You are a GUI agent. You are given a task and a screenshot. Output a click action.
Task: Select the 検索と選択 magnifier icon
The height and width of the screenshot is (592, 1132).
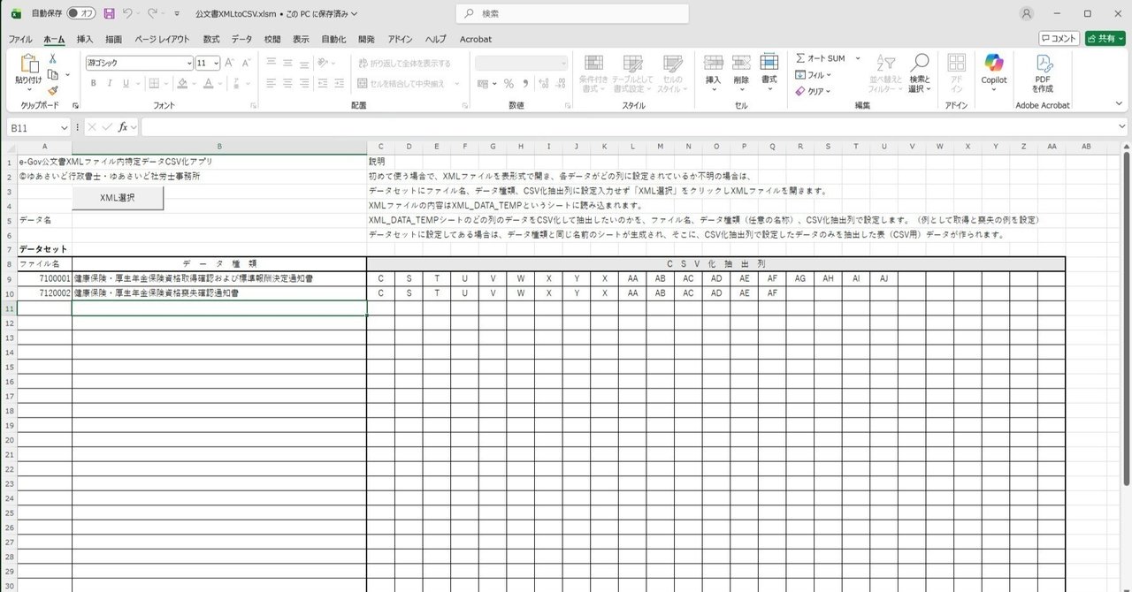(x=920, y=62)
